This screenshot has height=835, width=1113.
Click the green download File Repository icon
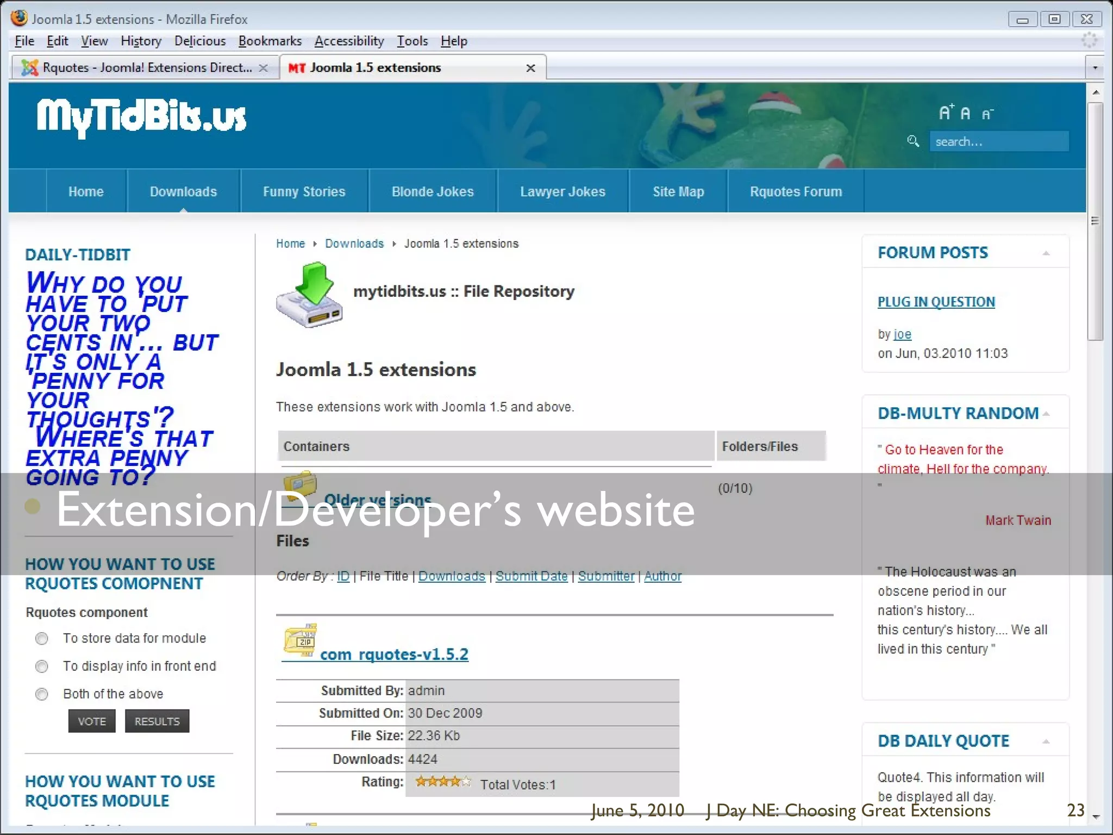click(x=309, y=295)
